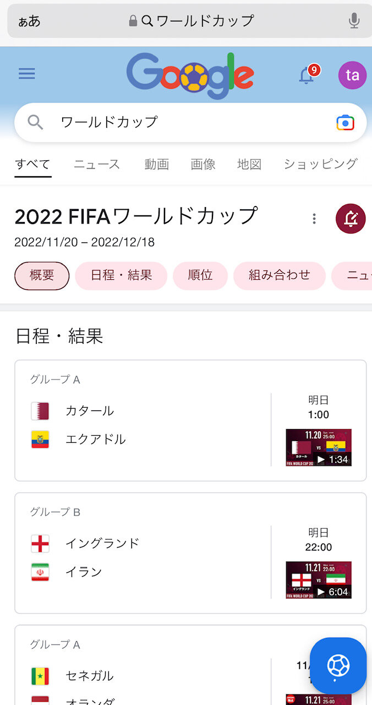Screen dimensions: 372x705
Task: Switch to the 画像 tab
Action: tap(203, 164)
